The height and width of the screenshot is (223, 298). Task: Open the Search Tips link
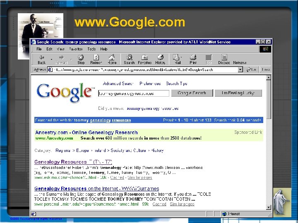point(177,83)
